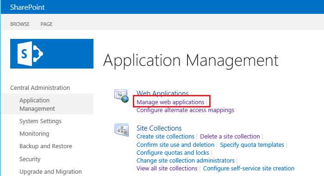This screenshot has width=324, height=176.
Task: Click SharePoint title in top bar
Action: pyautogui.click(x=27, y=7)
